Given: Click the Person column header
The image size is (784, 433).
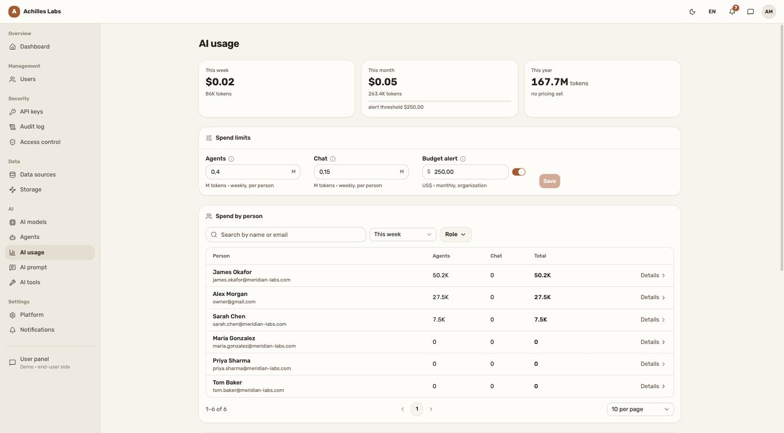Looking at the screenshot, I should pos(221,256).
